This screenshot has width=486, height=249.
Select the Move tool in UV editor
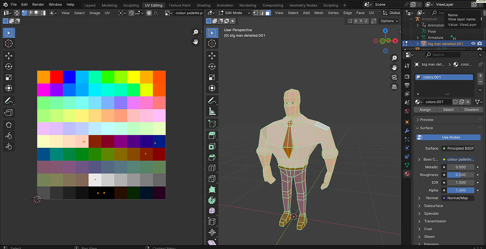click(9, 56)
